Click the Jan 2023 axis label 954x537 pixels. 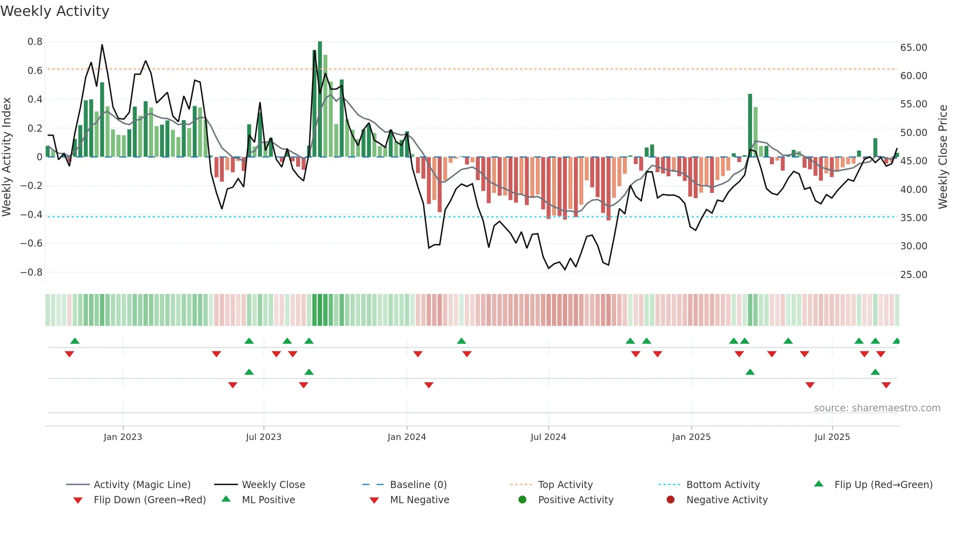point(123,437)
